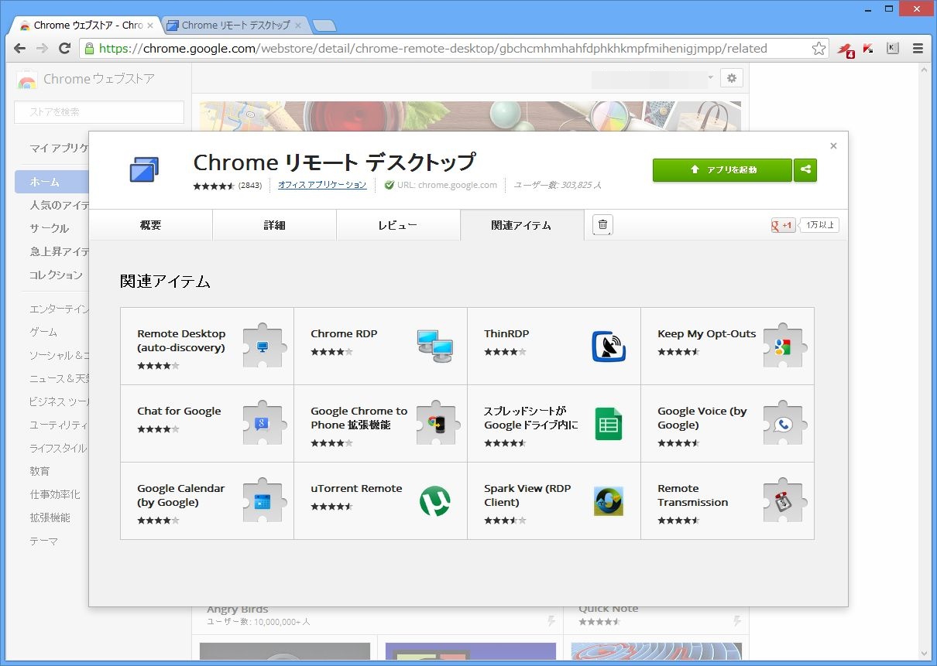
Task: Click the ThinRDP app icon
Action: pos(608,347)
